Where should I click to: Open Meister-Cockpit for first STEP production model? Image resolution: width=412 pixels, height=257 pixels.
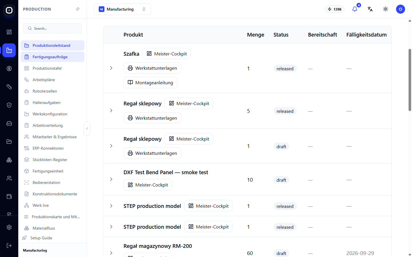(x=208, y=206)
